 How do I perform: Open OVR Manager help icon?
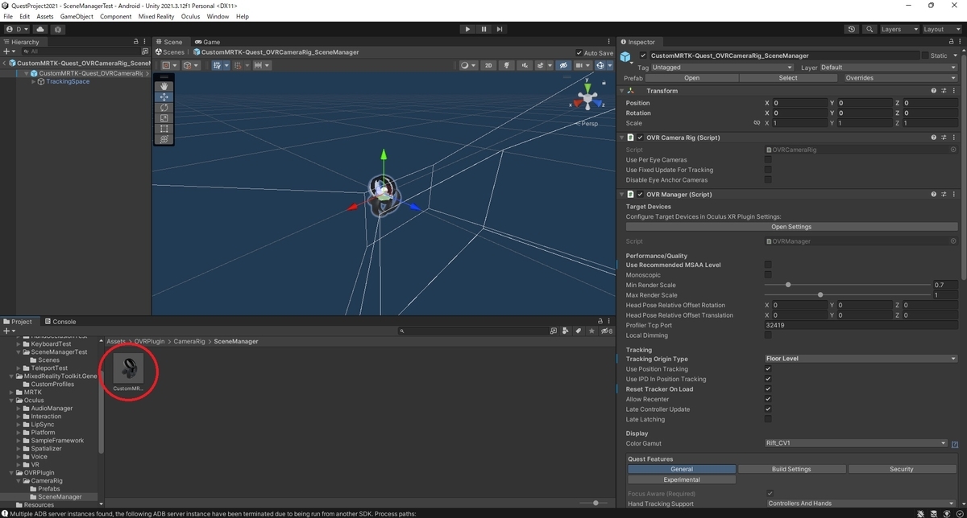(933, 195)
